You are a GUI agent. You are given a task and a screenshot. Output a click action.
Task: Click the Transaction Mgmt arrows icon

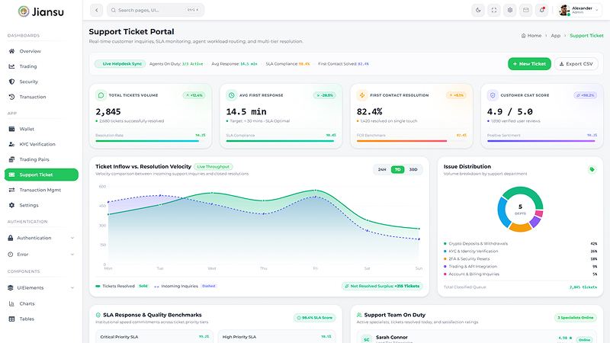pyautogui.click(x=11, y=190)
